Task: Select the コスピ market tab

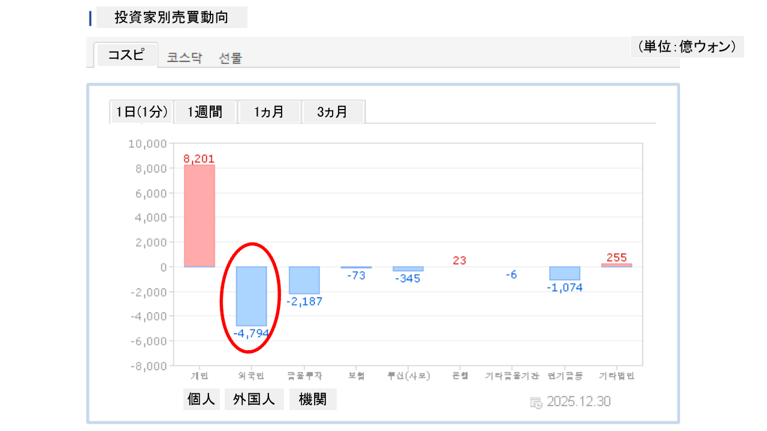Action: (x=126, y=55)
